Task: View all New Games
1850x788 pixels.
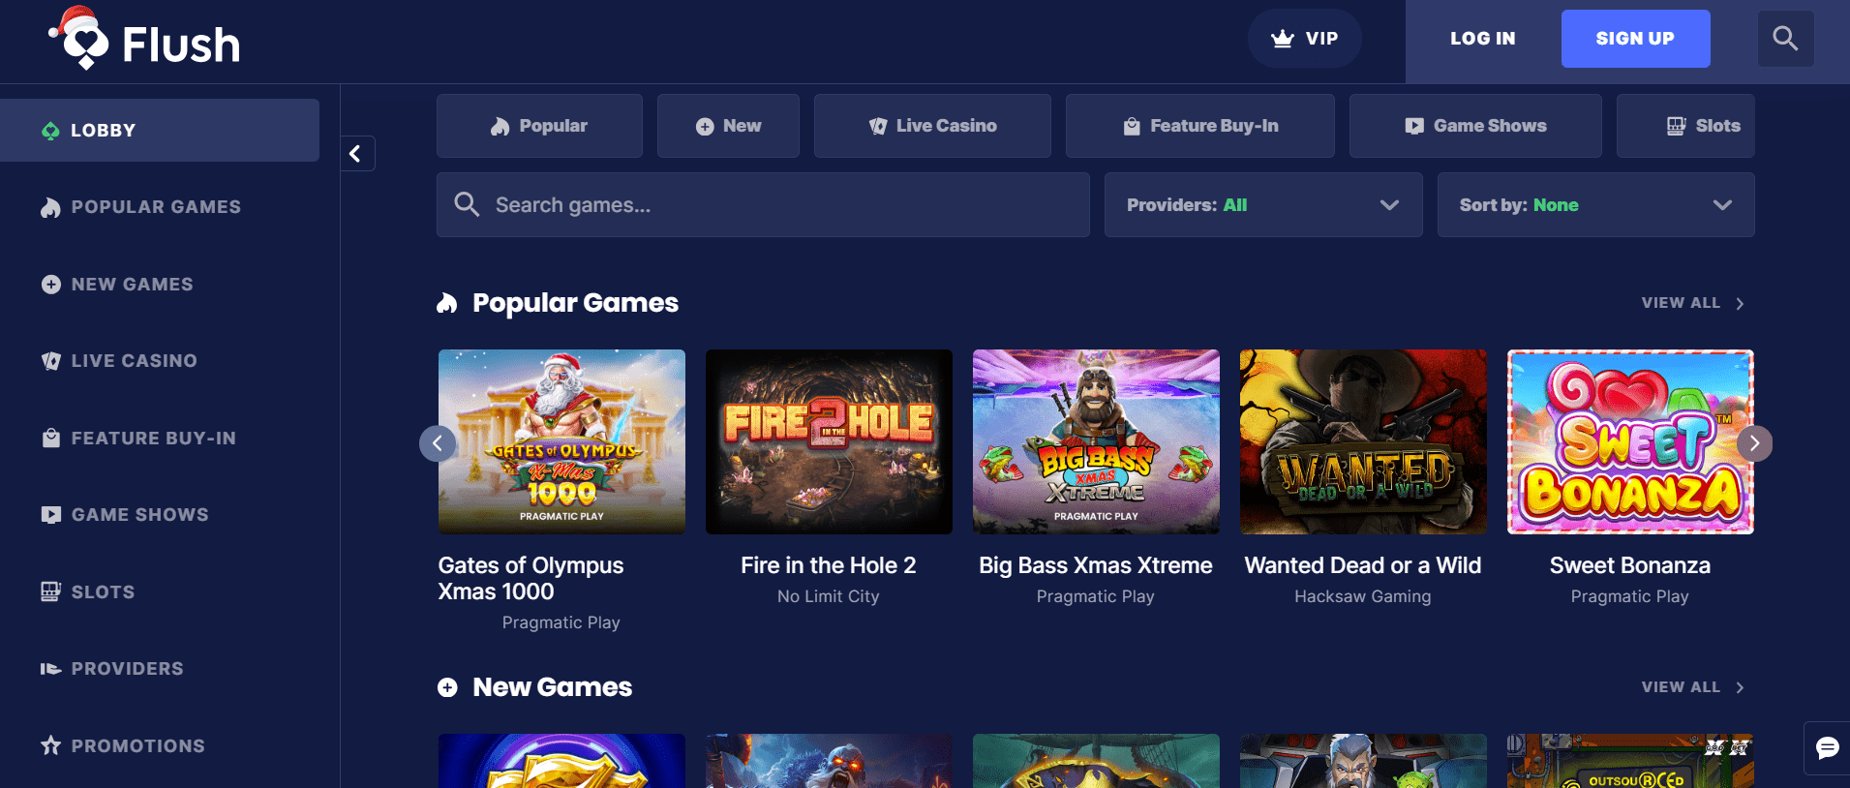Action: (1691, 687)
